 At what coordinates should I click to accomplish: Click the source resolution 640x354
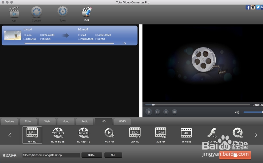[31, 39]
